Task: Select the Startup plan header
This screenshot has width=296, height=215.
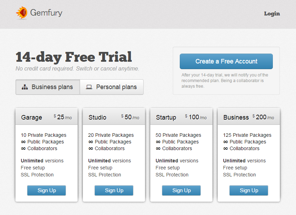Action: point(181,116)
